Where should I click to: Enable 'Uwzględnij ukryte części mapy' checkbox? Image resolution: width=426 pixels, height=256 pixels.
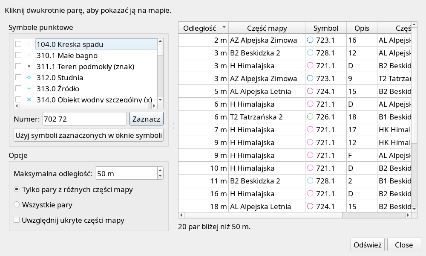(17, 220)
